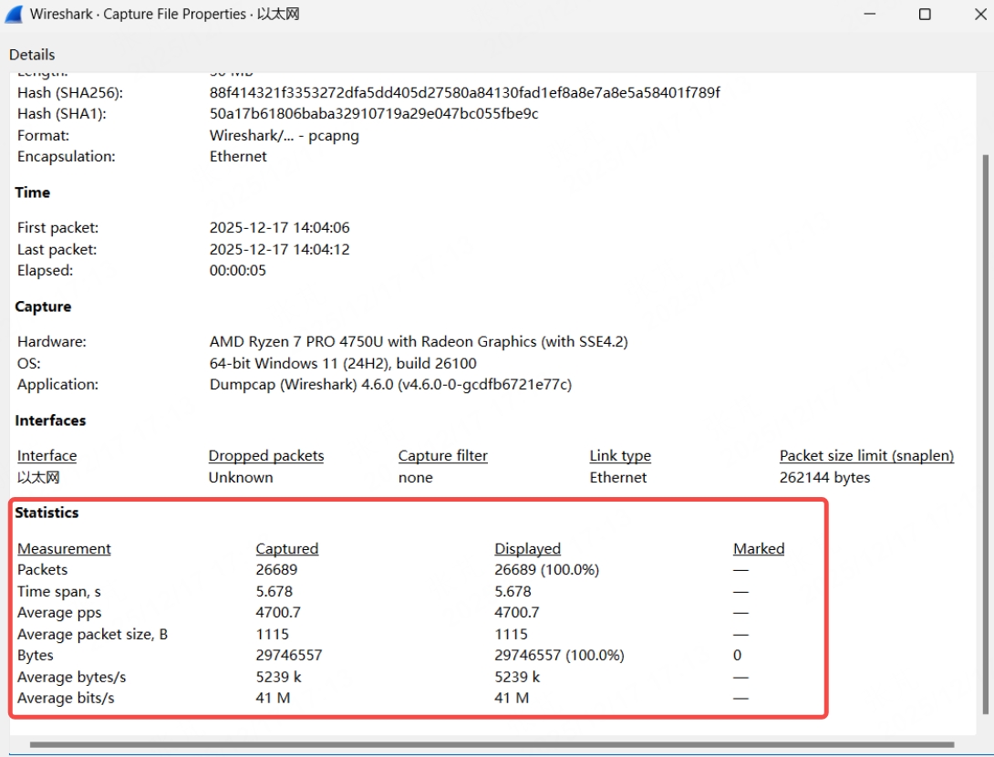Select the Dumpcap application version text
The width and height of the screenshot is (994, 757).
(389, 384)
